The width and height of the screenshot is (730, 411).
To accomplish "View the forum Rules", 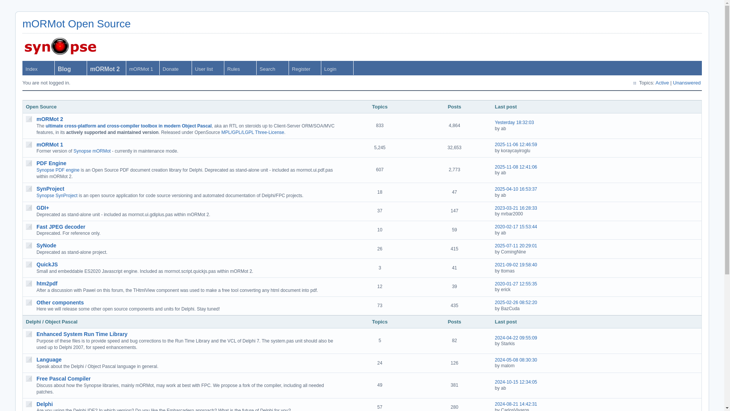I will tap(240, 68).
